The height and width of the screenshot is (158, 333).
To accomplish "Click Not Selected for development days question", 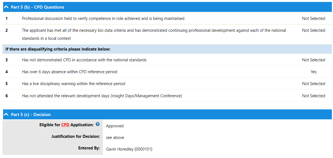I will (x=314, y=96).
